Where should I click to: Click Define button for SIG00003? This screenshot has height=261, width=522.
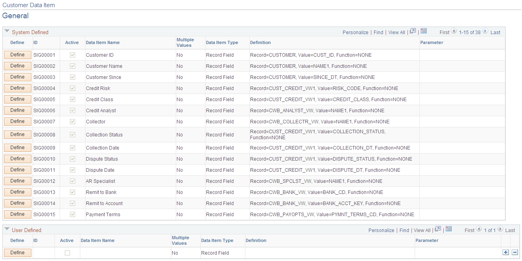[x=17, y=77]
